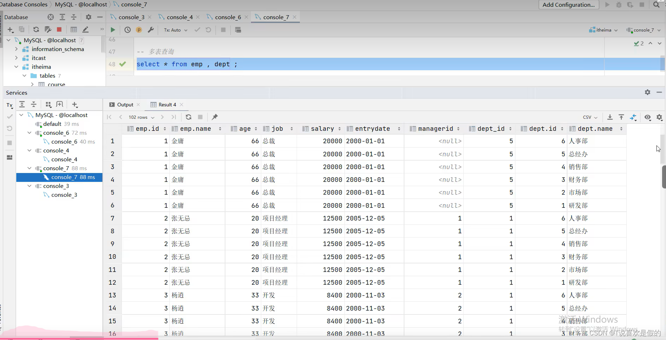Switch to console_6 editor tab

point(228,17)
